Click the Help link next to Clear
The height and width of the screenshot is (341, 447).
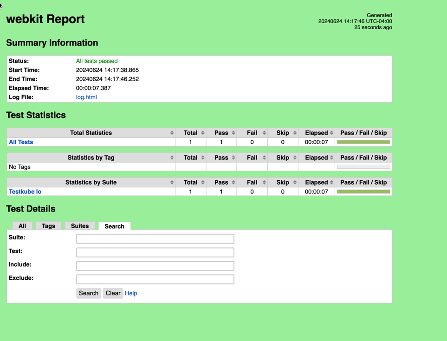click(x=131, y=293)
